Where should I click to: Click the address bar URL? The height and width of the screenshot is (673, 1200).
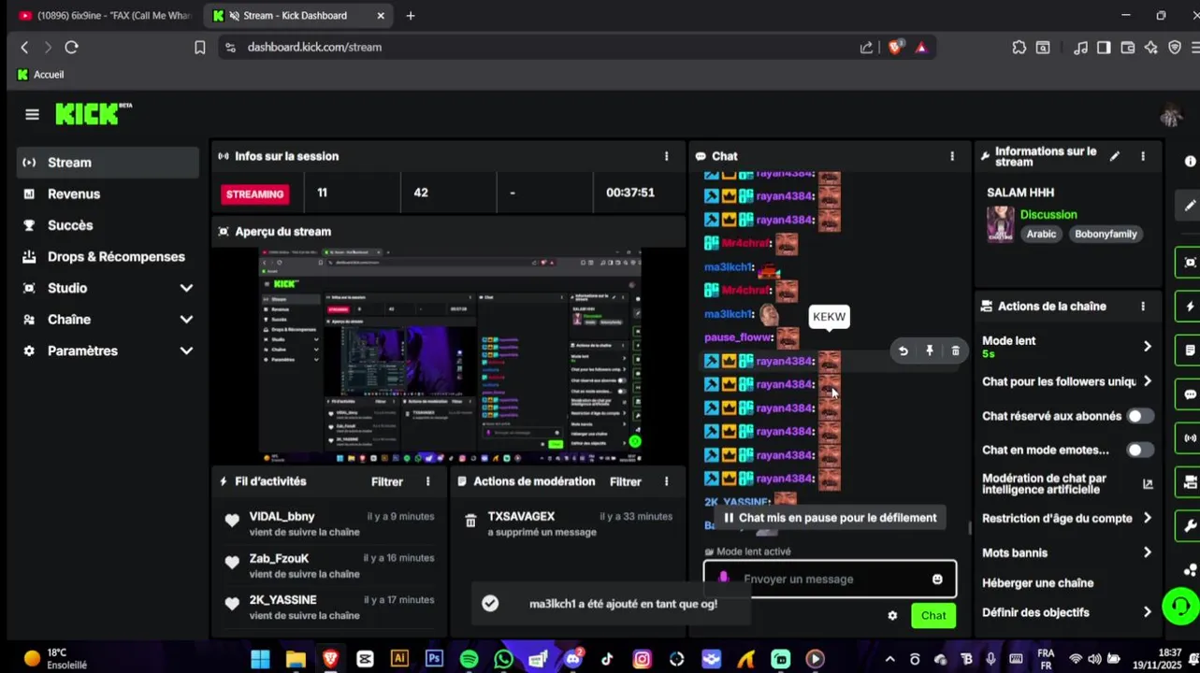click(314, 47)
